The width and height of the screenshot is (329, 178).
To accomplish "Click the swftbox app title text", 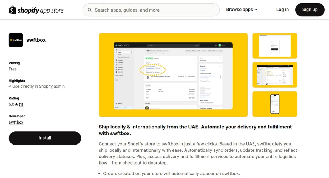I will [x=36, y=40].
